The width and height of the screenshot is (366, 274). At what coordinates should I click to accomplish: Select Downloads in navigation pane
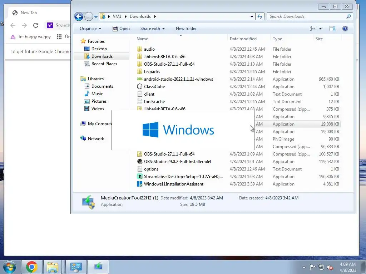coord(102,56)
